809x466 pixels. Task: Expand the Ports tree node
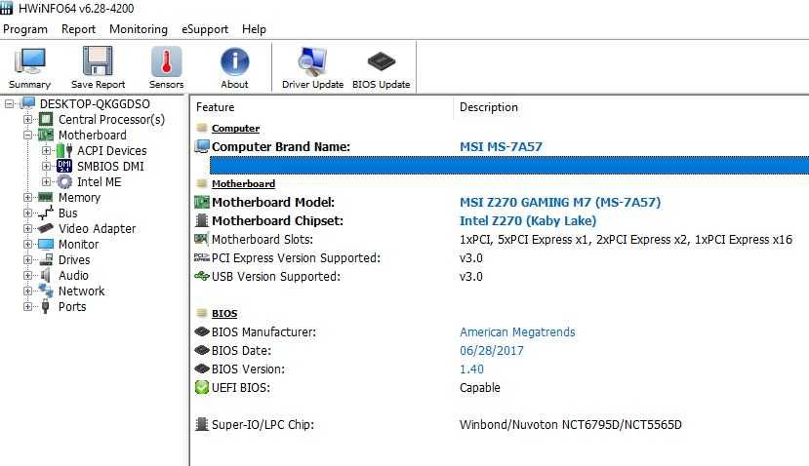point(28,306)
